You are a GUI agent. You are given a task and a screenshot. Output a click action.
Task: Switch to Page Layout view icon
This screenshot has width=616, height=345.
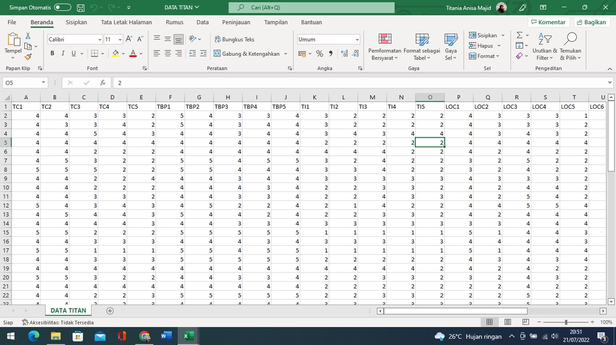pos(508,322)
